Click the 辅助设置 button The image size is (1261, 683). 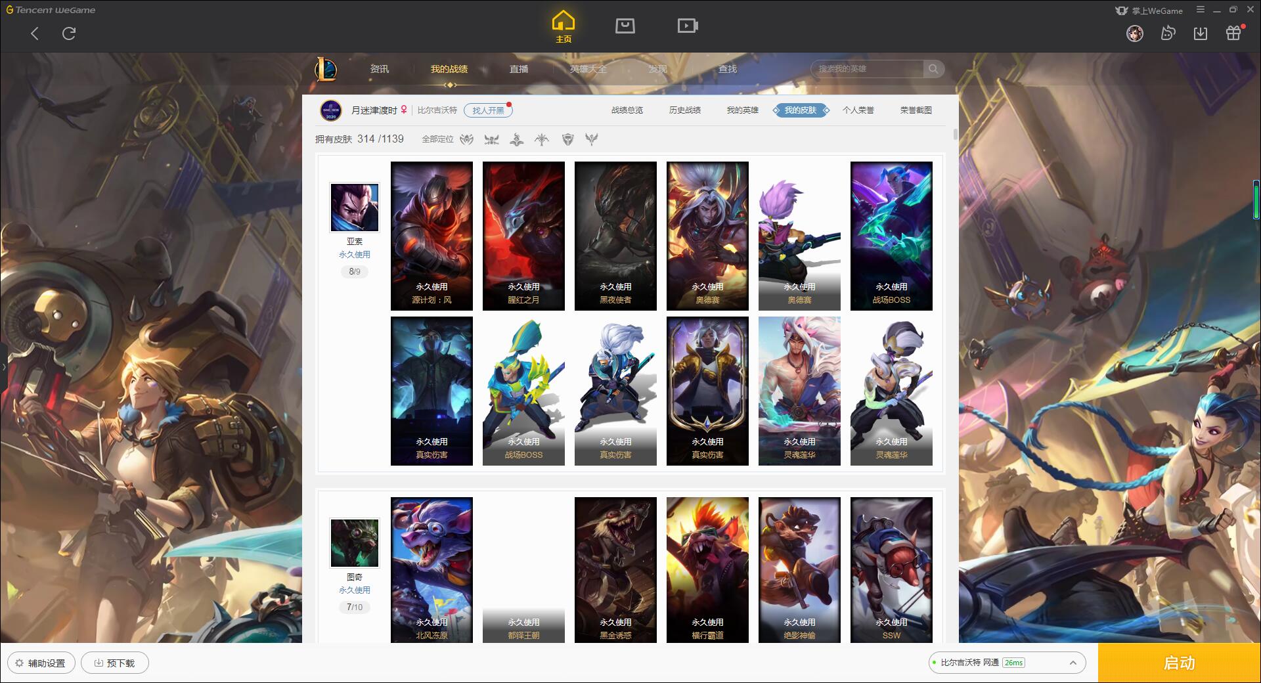[41, 663]
